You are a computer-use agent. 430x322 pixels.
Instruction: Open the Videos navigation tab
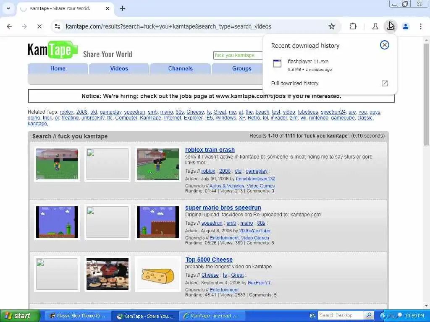click(x=119, y=68)
